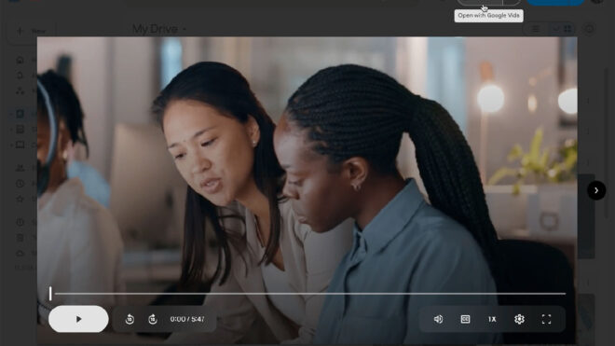
Task: Expand the Open with dropdown arrow
Action: 512,2
